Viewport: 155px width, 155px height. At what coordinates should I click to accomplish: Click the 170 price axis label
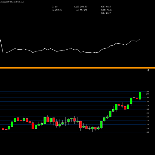tap(148, 105)
